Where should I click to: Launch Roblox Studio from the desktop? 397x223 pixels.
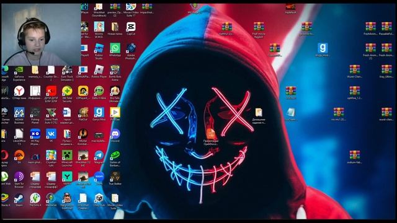click(99, 48)
